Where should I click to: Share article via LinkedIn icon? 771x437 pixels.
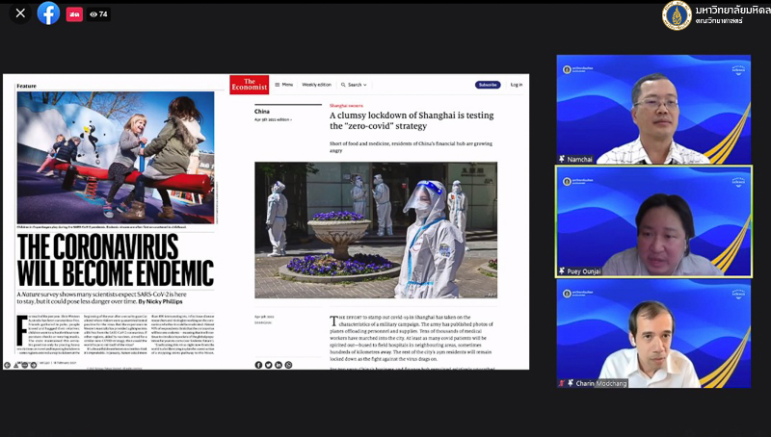pyautogui.click(x=279, y=365)
